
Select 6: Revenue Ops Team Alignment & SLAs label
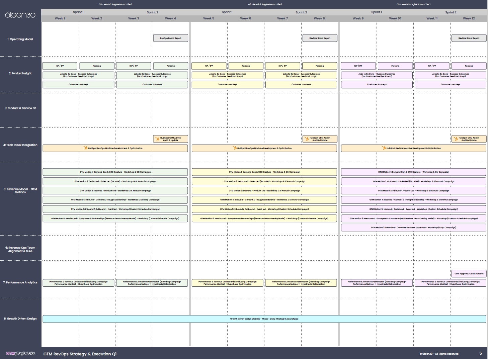coord(20,249)
